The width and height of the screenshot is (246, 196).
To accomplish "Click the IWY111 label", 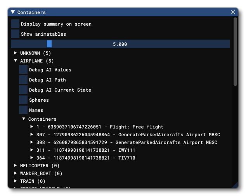I will coord(126,150).
